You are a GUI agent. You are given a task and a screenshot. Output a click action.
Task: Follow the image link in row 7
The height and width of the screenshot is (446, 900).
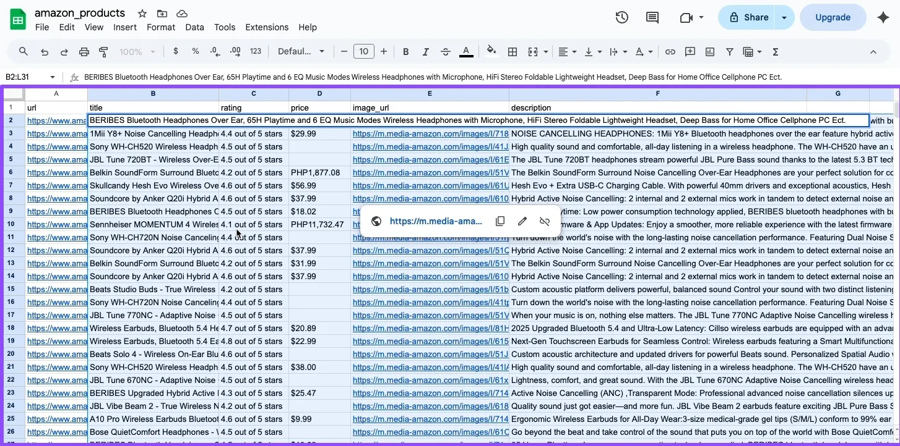tap(430, 185)
